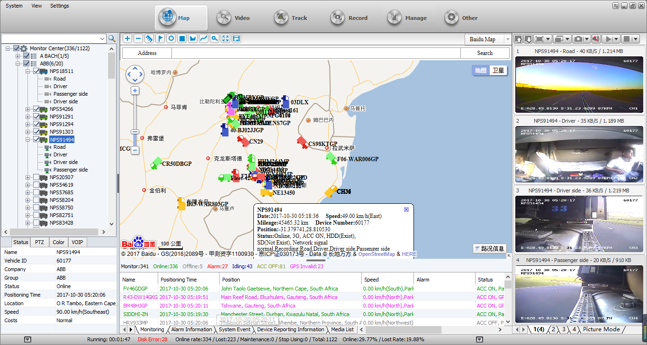Image resolution: width=647 pixels, height=345 pixels.
Task: Check the NPS54619 vehicle checkbox
Action: click(36, 185)
